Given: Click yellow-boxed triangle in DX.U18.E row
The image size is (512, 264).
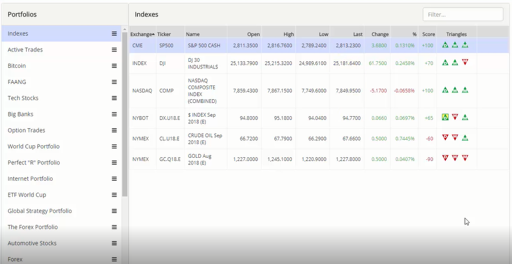Looking at the screenshot, I should coord(445,117).
